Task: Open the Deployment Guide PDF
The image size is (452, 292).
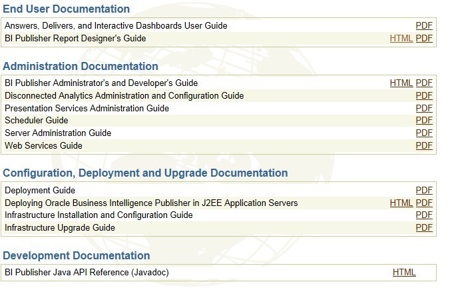Action: pos(424,191)
